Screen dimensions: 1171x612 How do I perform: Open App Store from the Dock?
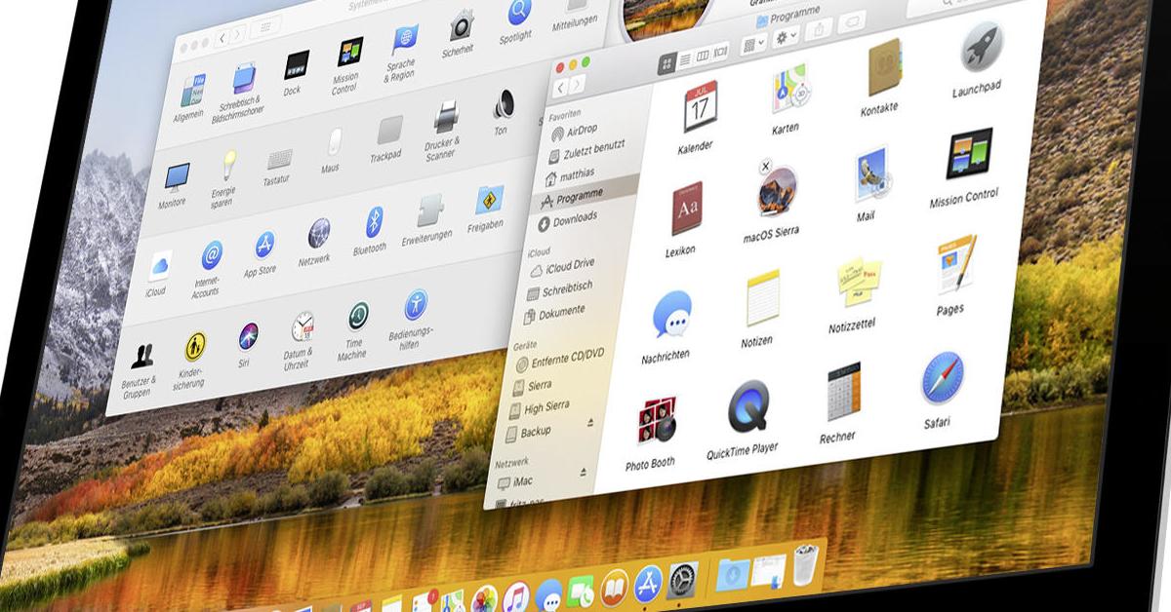[648, 584]
